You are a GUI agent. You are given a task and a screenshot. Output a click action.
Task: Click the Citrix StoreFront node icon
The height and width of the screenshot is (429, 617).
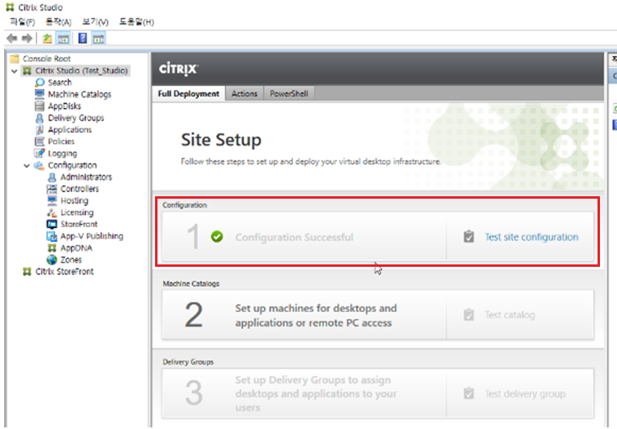click(27, 272)
